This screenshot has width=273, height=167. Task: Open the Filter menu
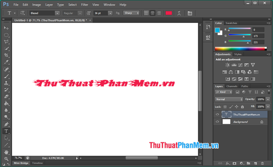pyautogui.click(x=85, y=5)
